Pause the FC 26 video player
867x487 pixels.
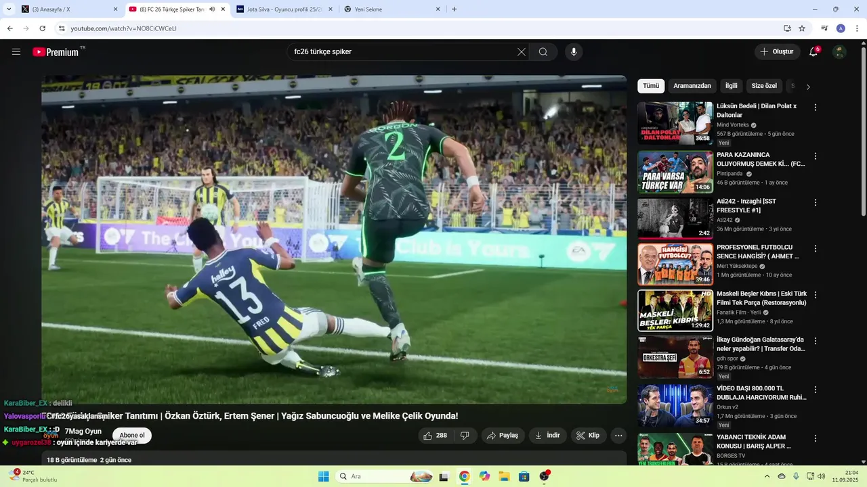(334, 239)
